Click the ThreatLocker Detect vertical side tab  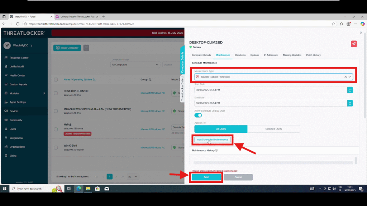coord(182,89)
